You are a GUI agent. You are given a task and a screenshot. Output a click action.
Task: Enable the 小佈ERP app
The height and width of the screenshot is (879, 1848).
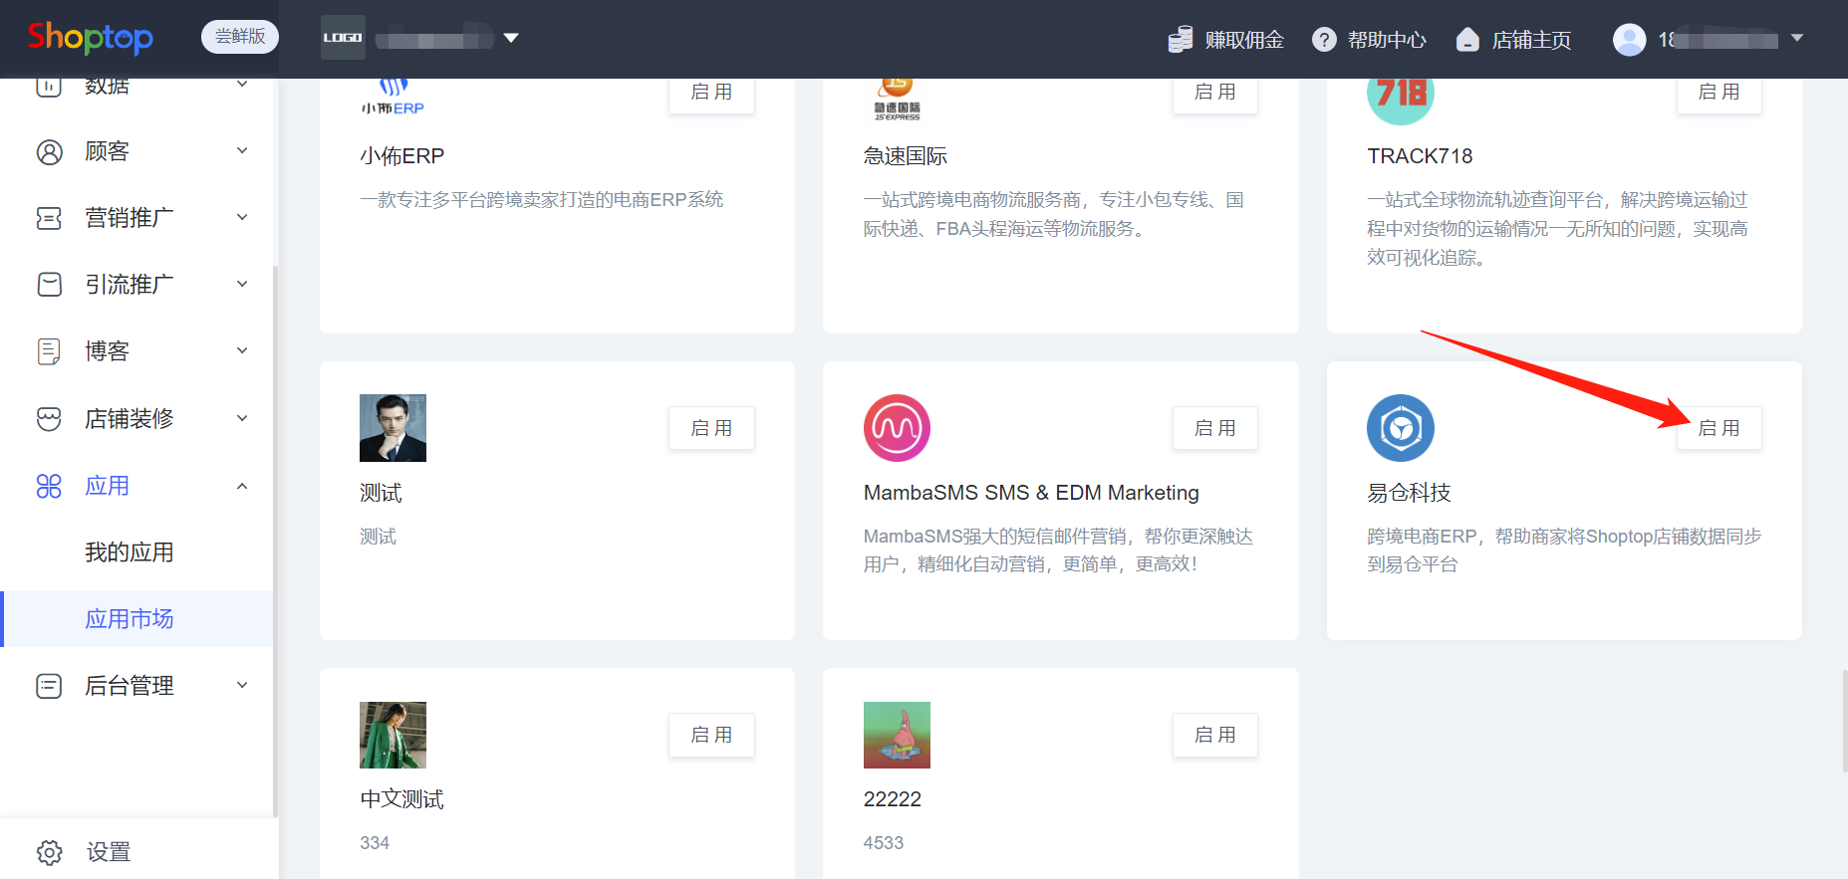pos(711,93)
